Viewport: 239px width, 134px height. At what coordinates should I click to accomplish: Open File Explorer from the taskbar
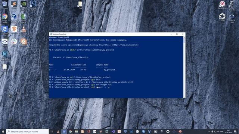pyautogui.click(x=76, y=131)
